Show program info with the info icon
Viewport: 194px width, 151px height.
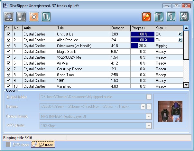click(x=171, y=16)
